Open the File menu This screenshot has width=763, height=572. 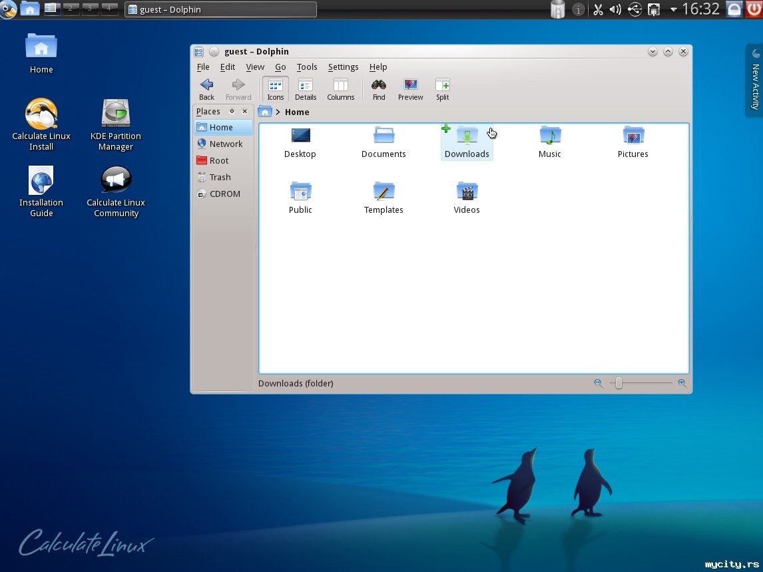click(x=203, y=67)
